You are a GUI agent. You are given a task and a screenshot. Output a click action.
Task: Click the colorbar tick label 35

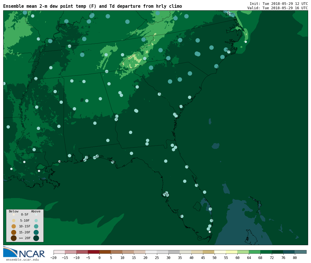point(180,258)
